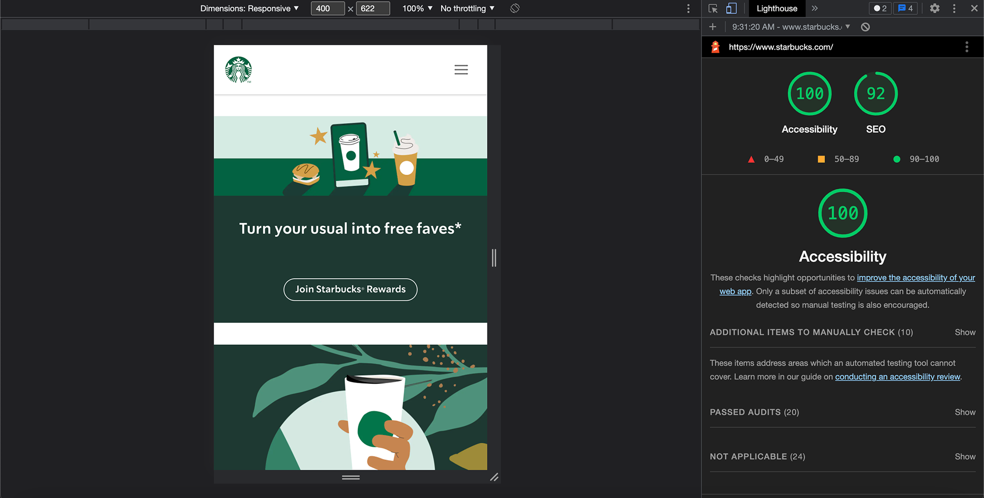Click the rewards illustration banner image
The height and width of the screenshot is (498, 984).
pos(351,156)
